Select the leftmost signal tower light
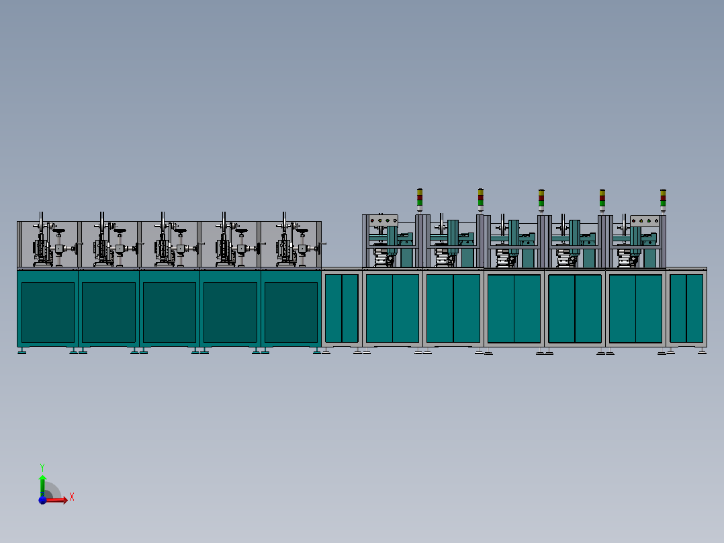The image size is (724, 543). point(419,200)
